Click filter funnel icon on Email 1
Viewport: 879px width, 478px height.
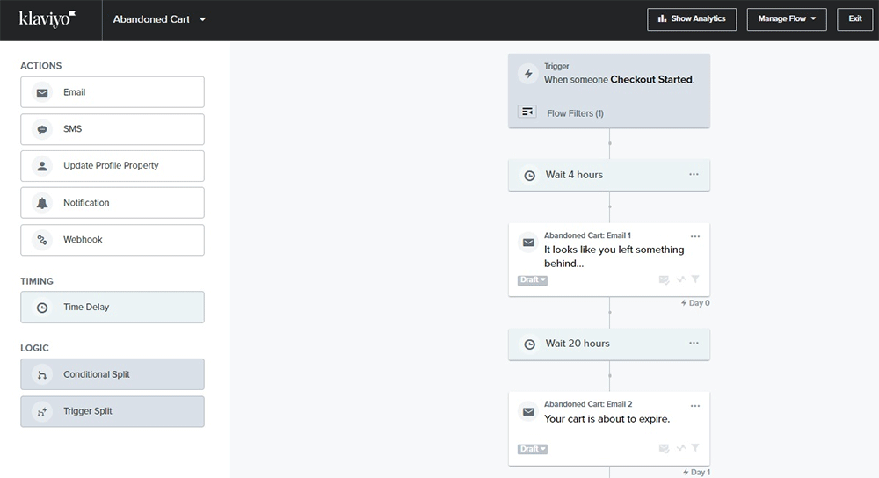click(695, 279)
